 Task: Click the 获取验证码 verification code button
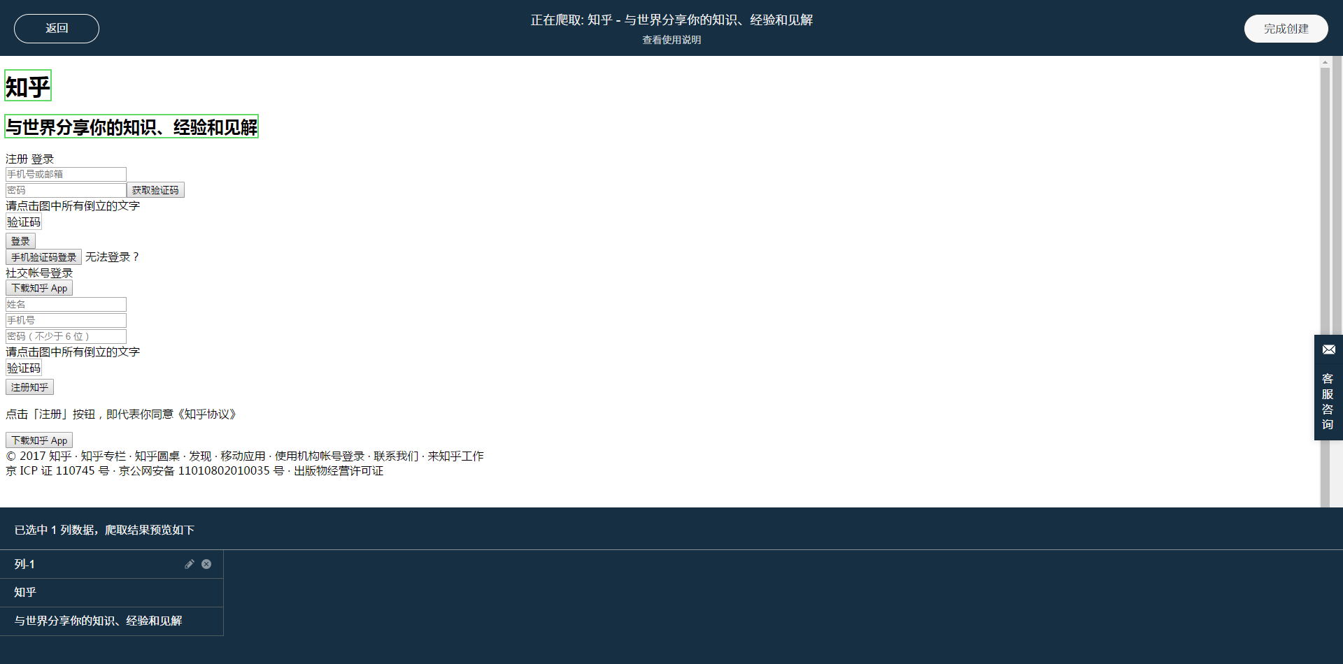pyautogui.click(x=155, y=189)
